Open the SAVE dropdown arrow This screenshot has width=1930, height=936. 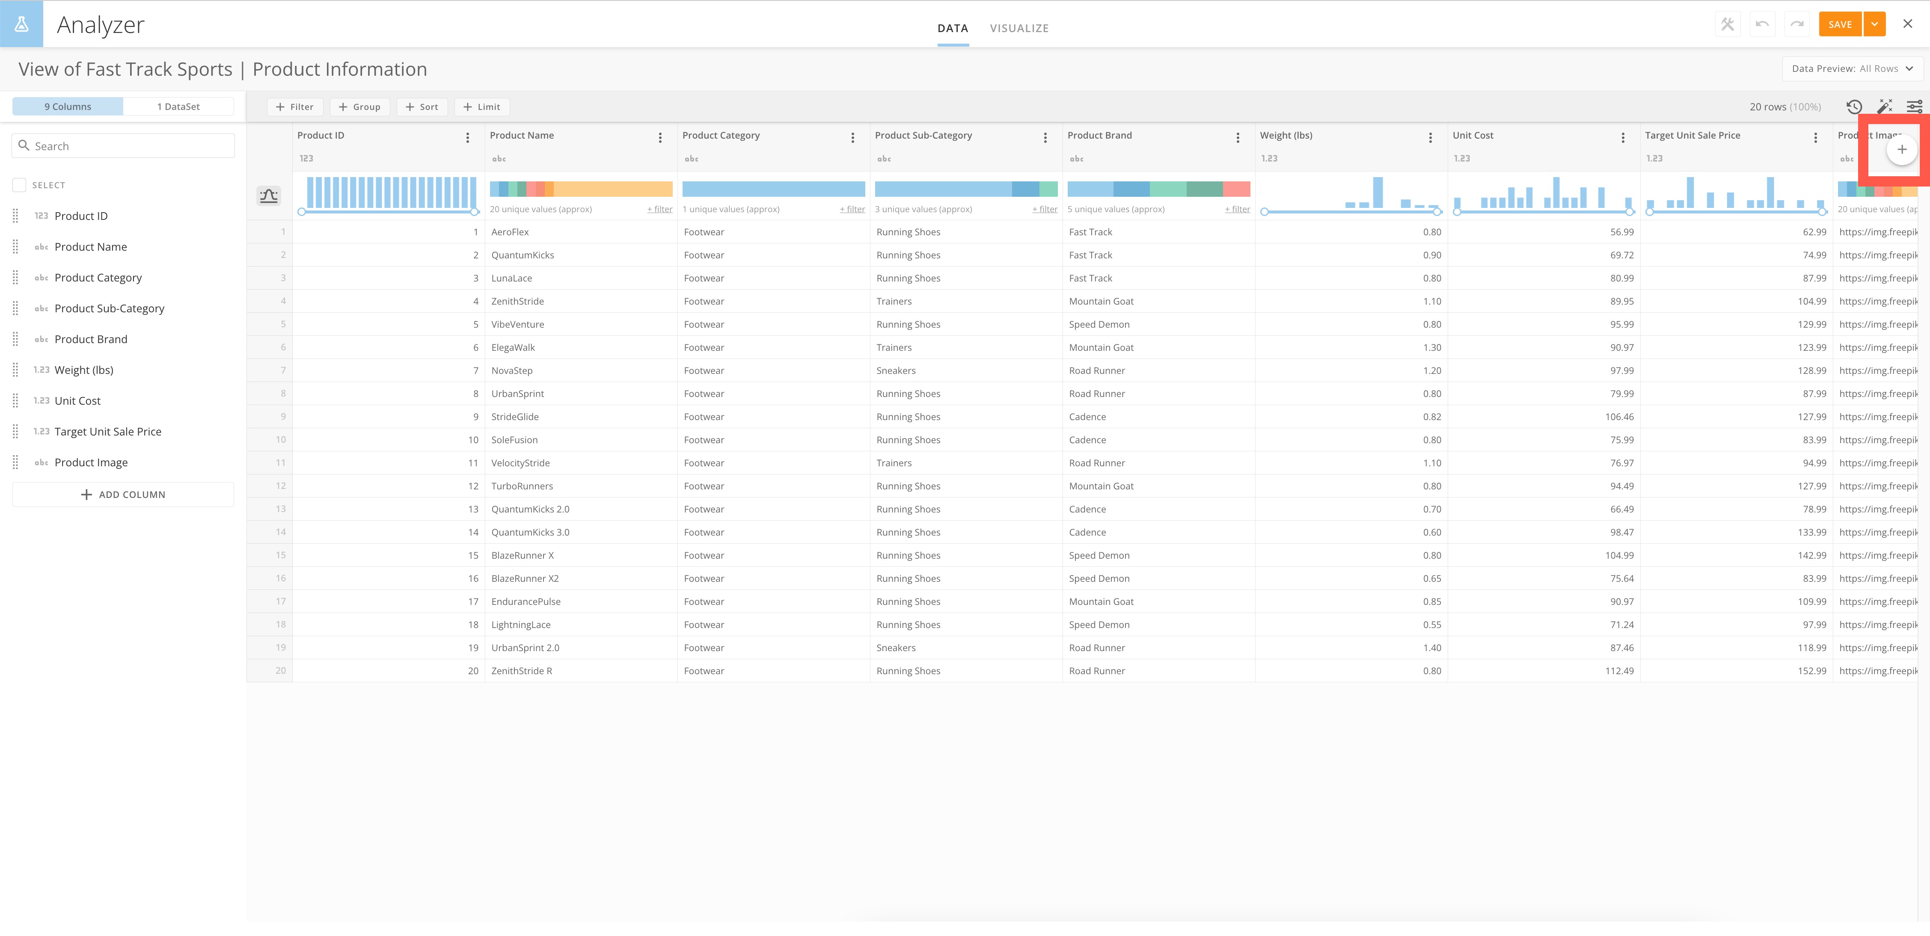[1875, 24]
